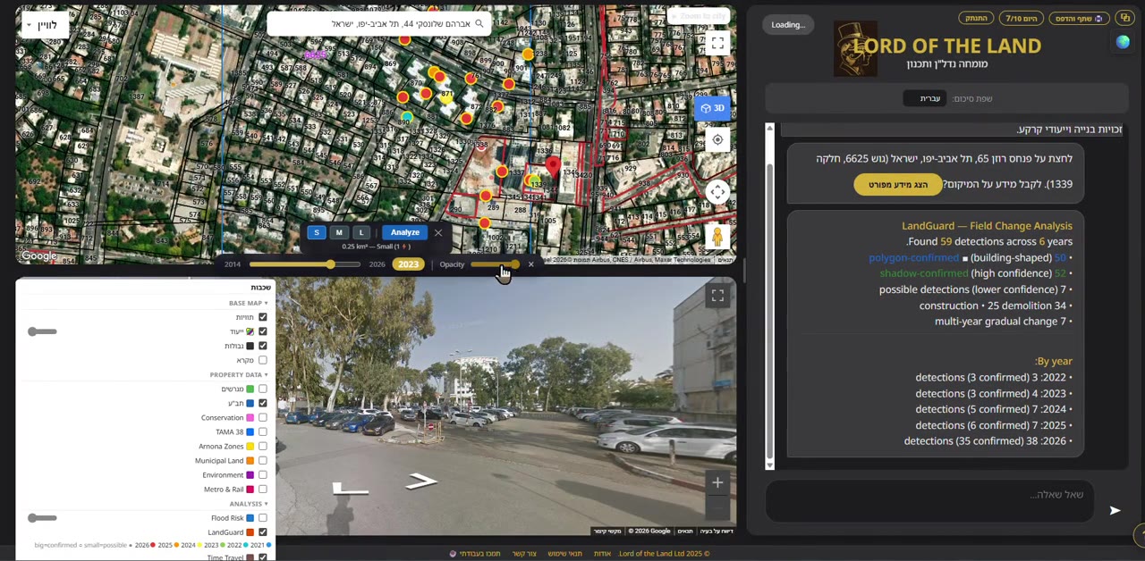This screenshot has width=1145, height=561.
Task: Enable the Municipal Land layer checkbox
Action: [x=262, y=460]
